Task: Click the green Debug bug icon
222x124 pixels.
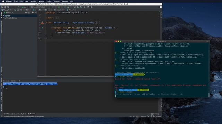Action: pos(59,7)
